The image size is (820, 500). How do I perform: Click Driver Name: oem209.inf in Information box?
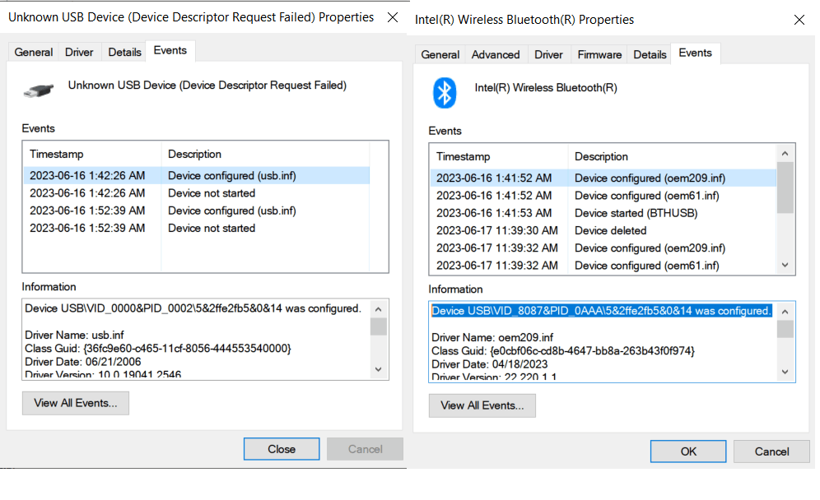click(x=492, y=337)
